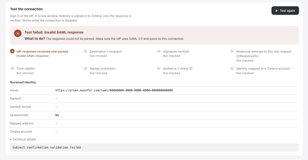
Task: Click the 'Test failed: Invalid SAML response' heading
Action: tap(54, 32)
